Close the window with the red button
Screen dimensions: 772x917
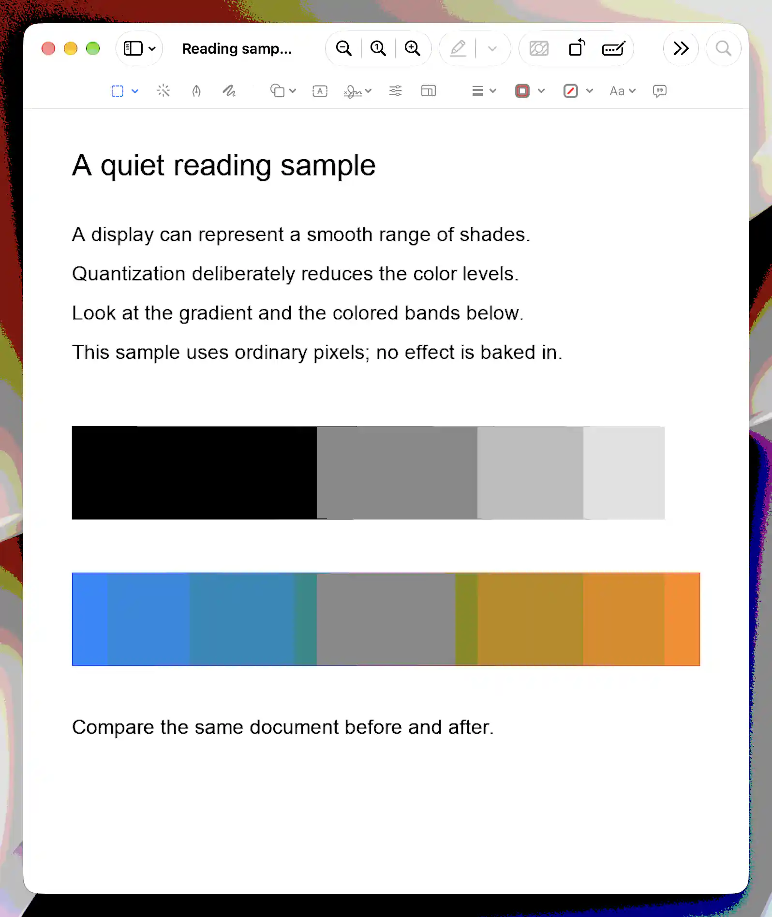point(48,48)
